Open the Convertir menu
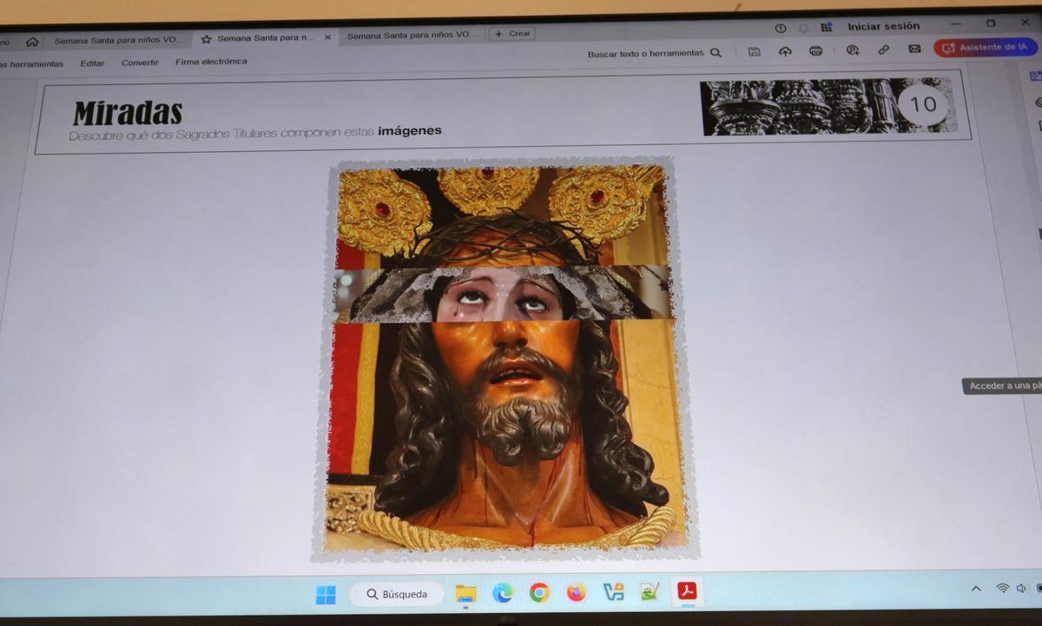Viewport: 1042px width, 626px height. click(140, 63)
